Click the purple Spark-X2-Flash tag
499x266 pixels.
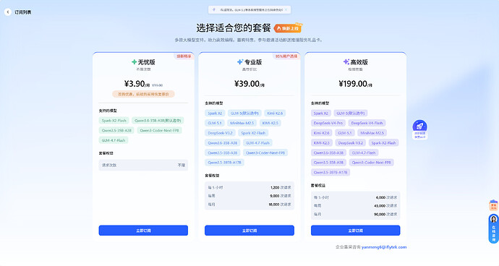[383, 142]
